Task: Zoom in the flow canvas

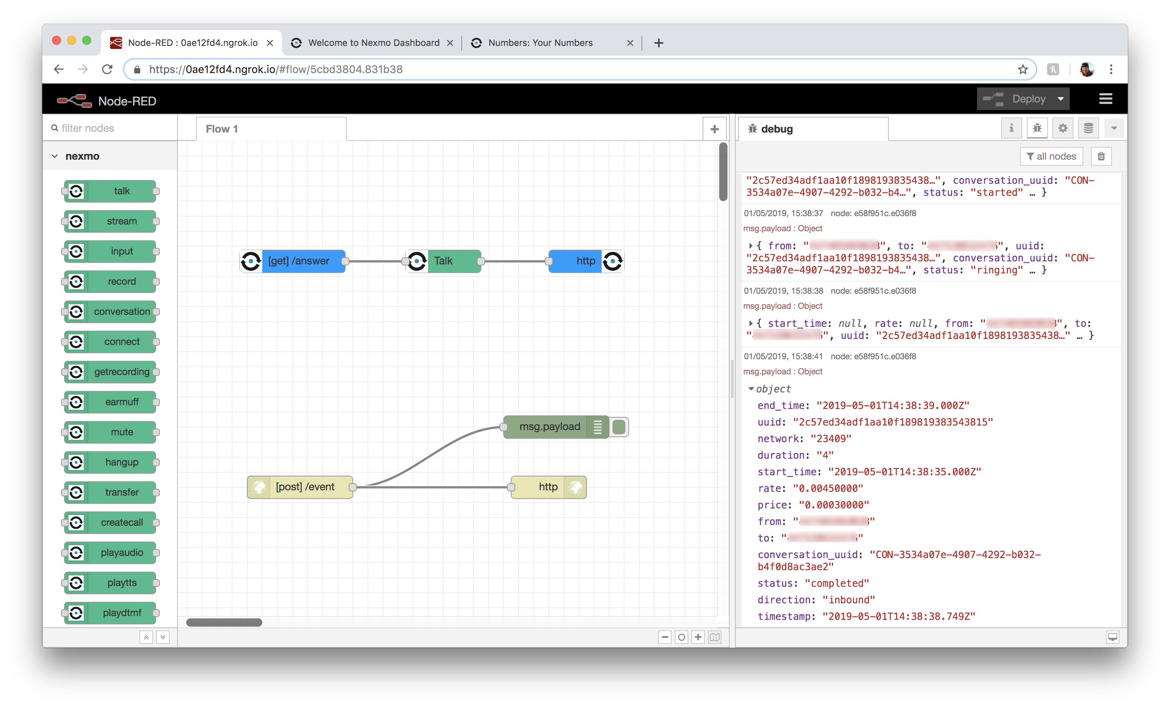Action: (x=698, y=637)
